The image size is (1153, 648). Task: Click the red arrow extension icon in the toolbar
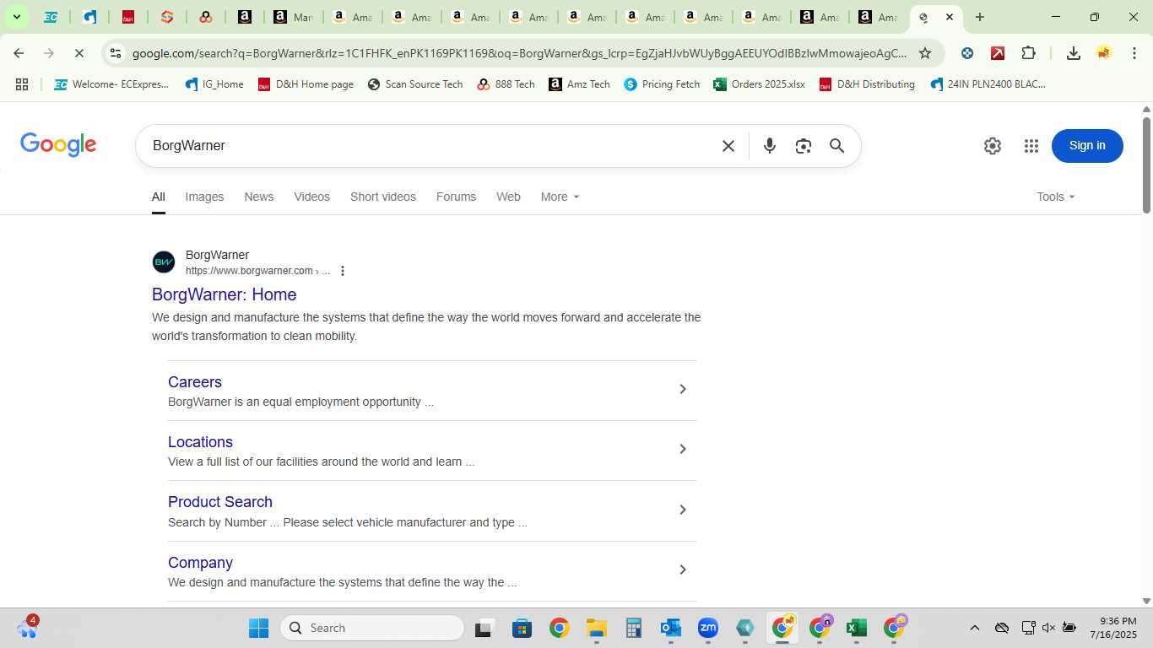click(x=997, y=53)
